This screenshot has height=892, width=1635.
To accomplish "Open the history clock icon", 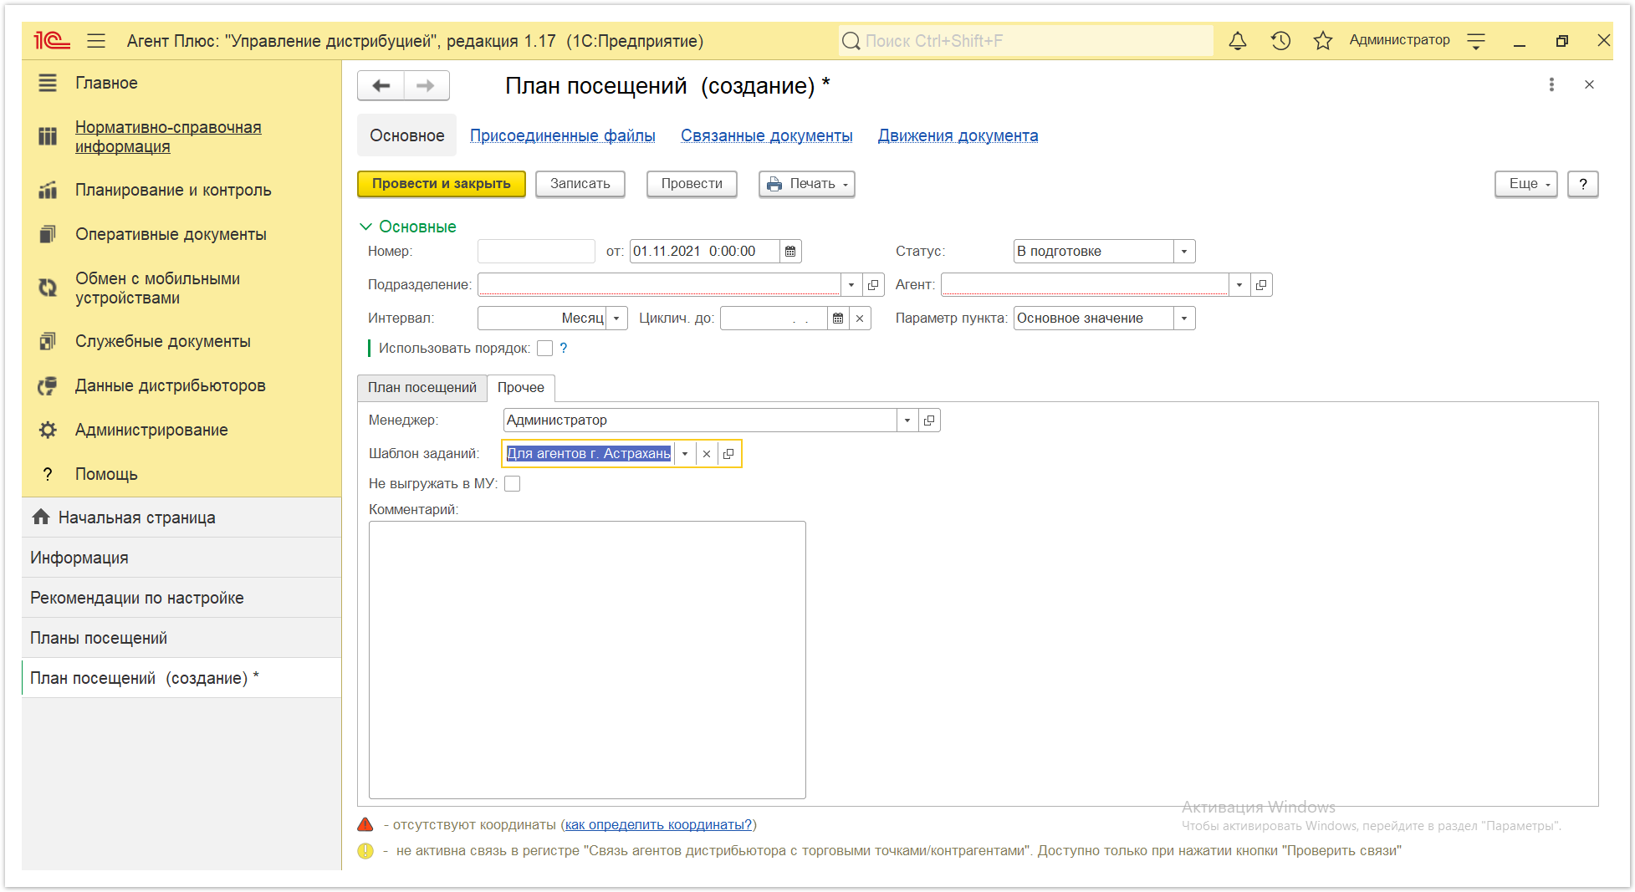I will coord(1280,40).
